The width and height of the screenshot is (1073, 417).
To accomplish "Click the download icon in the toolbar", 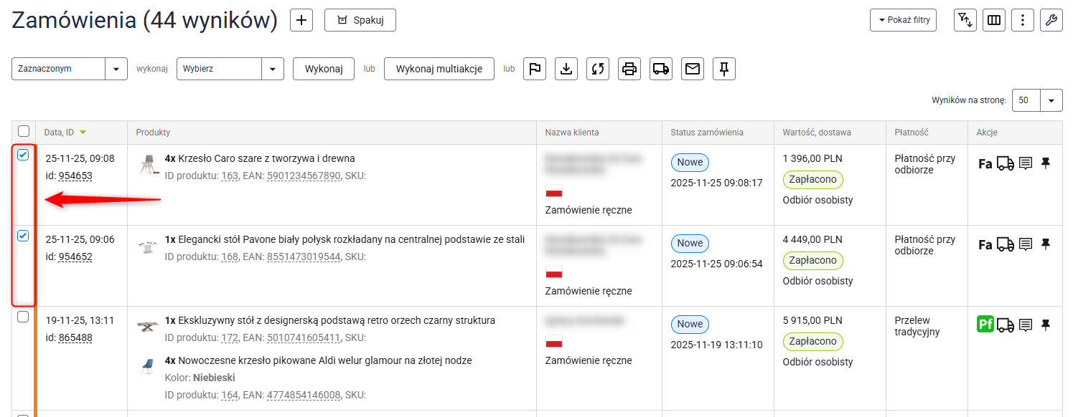I will pyautogui.click(x=566, y=69).
